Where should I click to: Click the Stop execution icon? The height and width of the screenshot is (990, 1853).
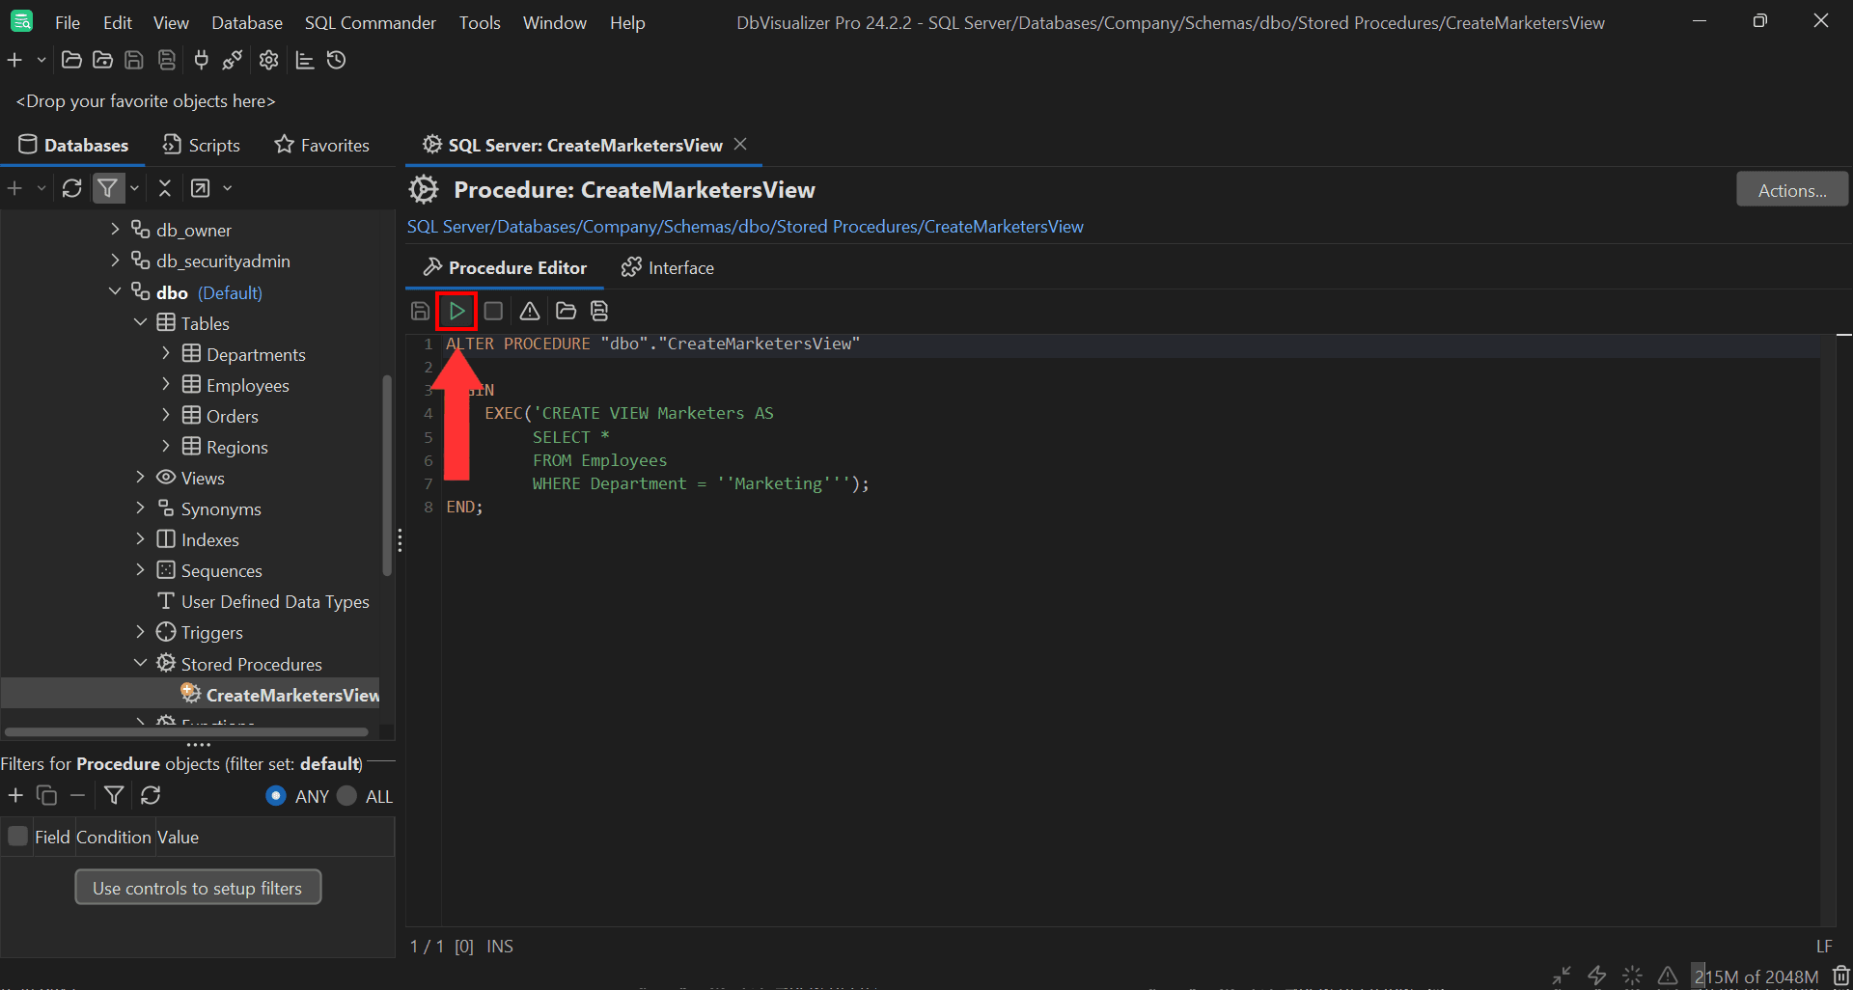(493, 311)
